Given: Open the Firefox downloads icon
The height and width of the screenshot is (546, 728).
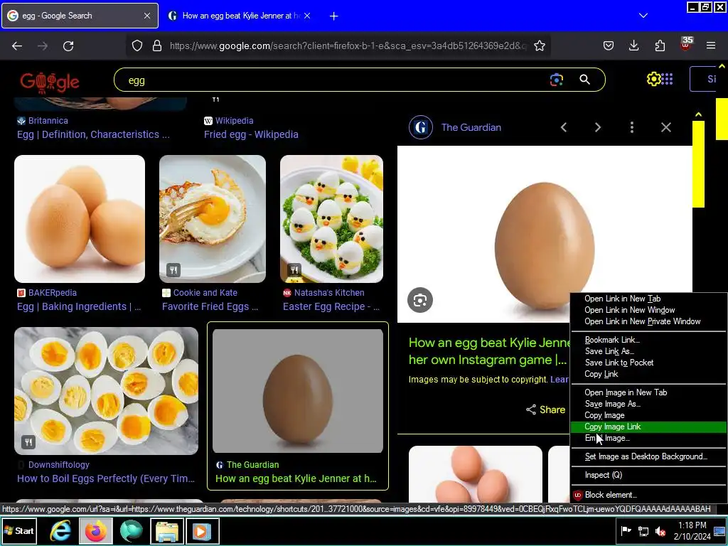Looking at the screenshot, I should tap(633, 45).
